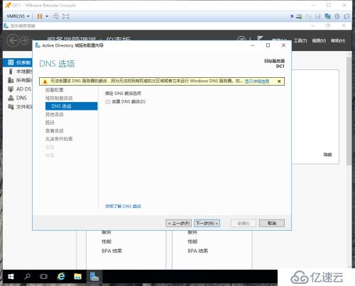This screenshot has width=355, height=286.
Task: Dismiss the yellow DNS warning bar
Action: coord(279,81)
